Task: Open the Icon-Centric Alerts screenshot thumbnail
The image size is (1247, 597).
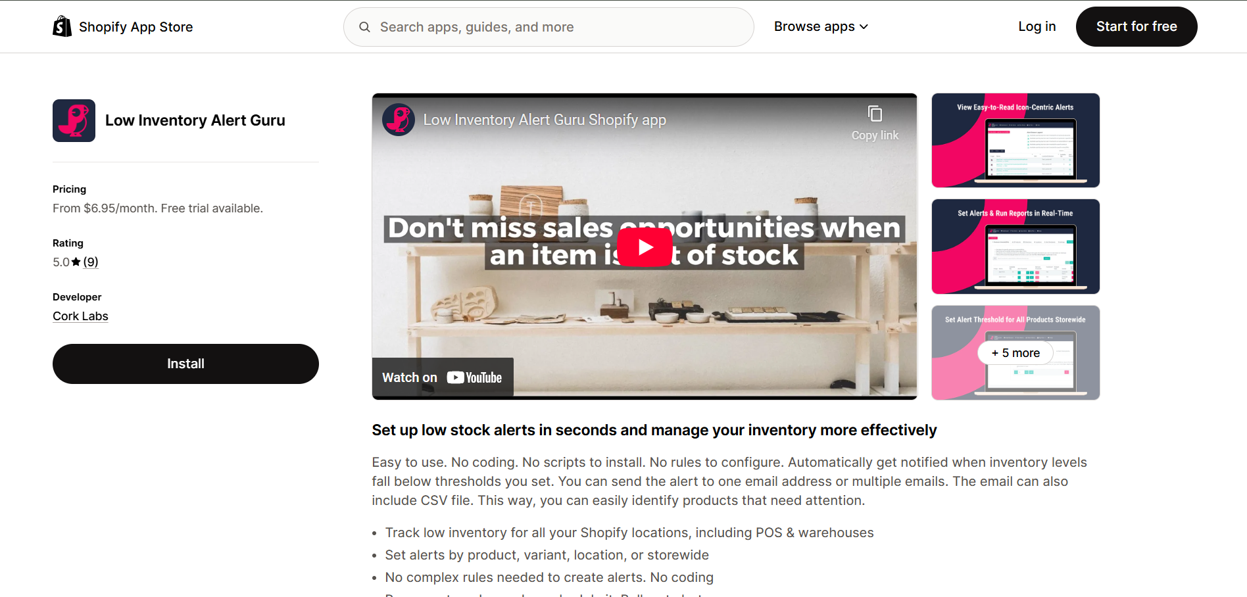Action: [1015, 140]
